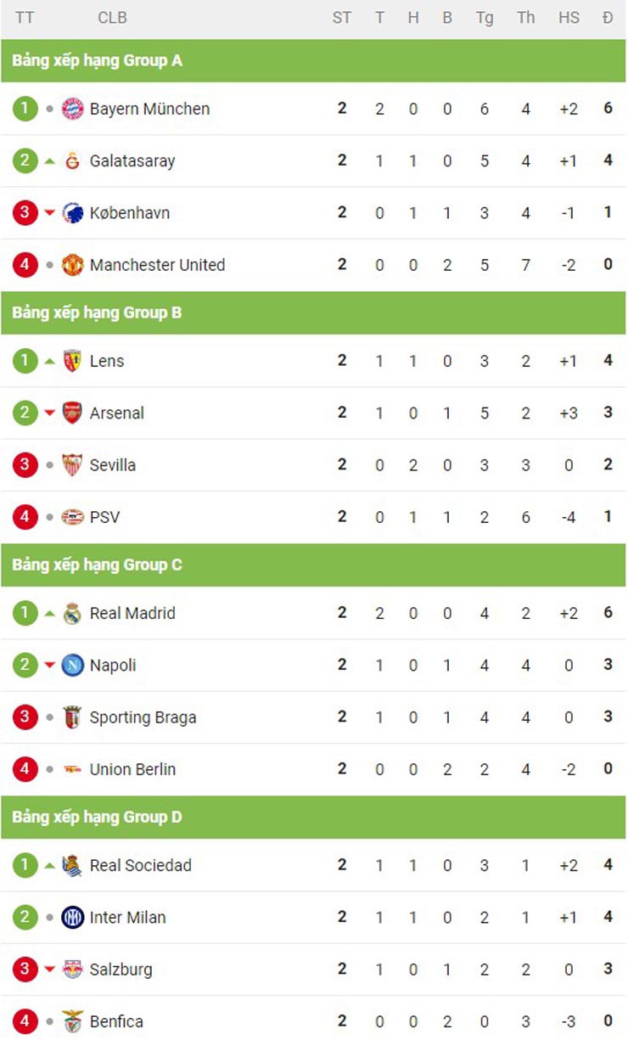Click the Salzburg club logo
Viewport: 628px width, 1040px height.
[73, 970]
